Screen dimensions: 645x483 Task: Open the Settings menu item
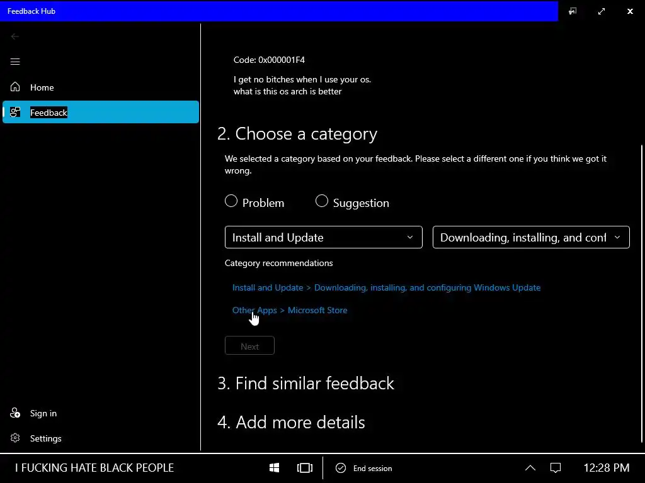point(101,438)
